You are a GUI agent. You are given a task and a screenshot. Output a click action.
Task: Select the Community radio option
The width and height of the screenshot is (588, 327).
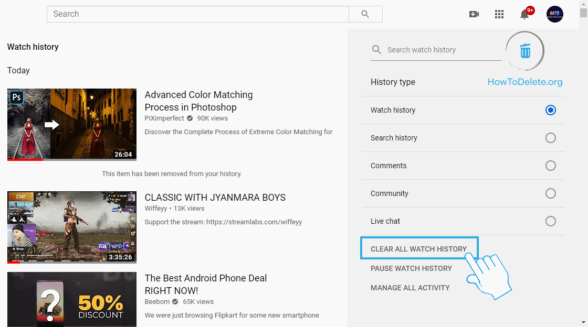pos(550,193)
